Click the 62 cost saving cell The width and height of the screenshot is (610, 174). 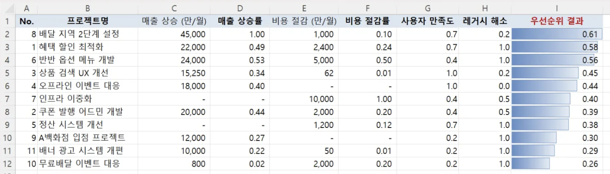[x=304, y=73]
